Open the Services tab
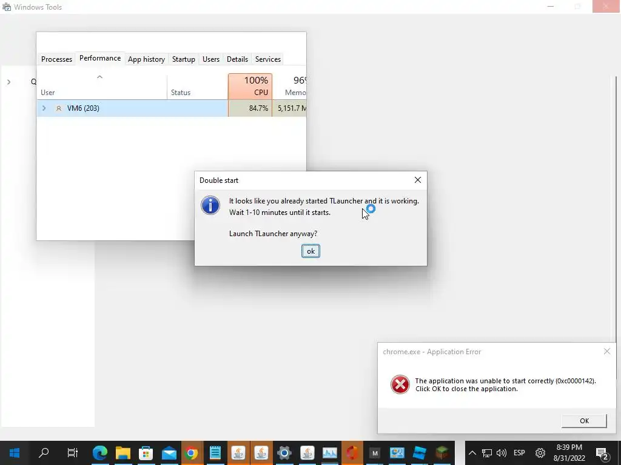This screenshot has width=621, height=465. coord(267,59)
